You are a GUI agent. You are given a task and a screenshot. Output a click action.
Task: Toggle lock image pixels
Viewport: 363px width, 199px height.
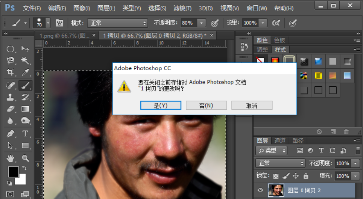coord(286,176)
